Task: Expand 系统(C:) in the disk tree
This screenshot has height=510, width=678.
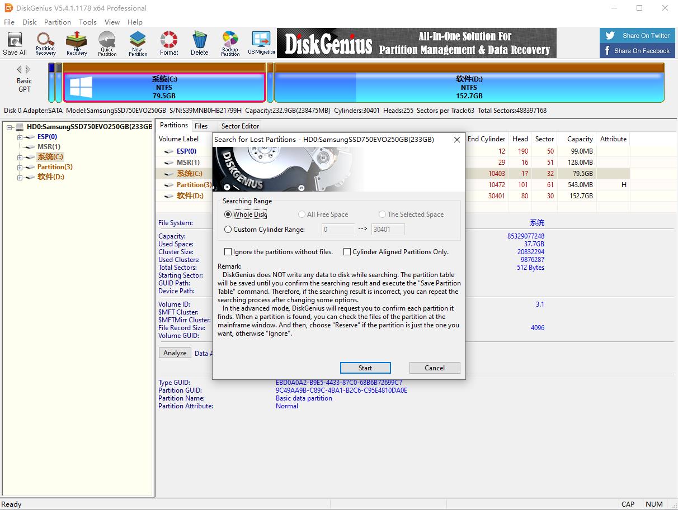Action: pyautogui.click(x=20, y=158)
